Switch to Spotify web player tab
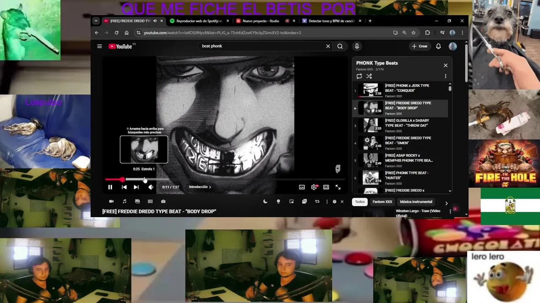The width and height of the screenshot is (540, 303). [x=200, y=21]
